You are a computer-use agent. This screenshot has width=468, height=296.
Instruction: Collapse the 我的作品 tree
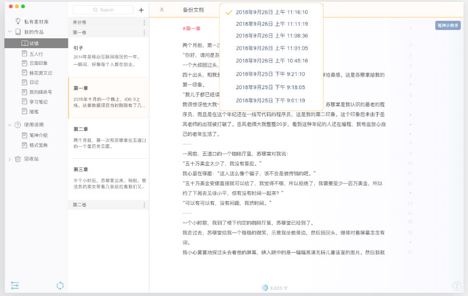click(x=9, y=32)
